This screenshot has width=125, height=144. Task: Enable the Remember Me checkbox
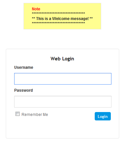17,114
